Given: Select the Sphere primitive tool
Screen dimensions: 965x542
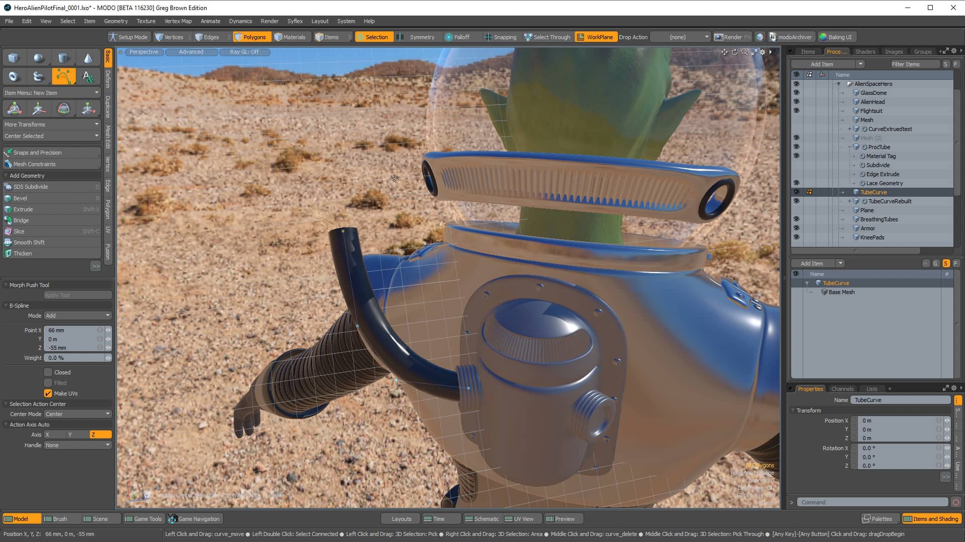Looking at the screenshot, I should click(39, 57).
